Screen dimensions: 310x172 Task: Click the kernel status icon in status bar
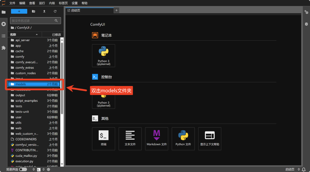pyautogui.click(x=48, y=169)
